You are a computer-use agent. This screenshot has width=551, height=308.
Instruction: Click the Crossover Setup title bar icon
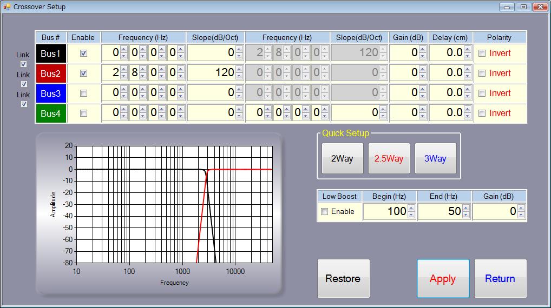pyautogui.click(x=6, y=7)
